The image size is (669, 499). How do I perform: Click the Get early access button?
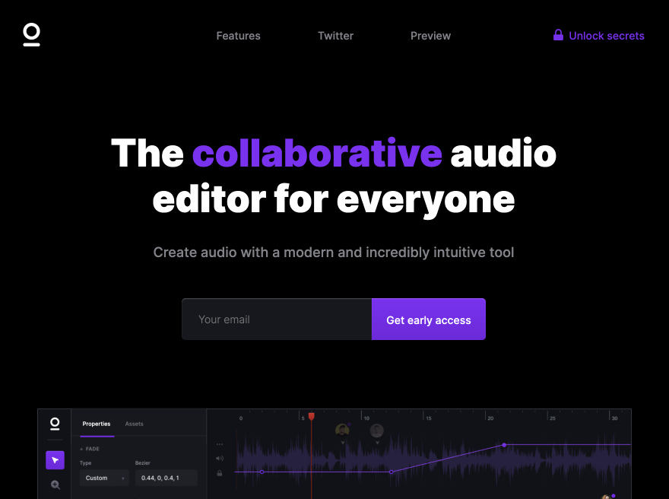pos(428,319)
